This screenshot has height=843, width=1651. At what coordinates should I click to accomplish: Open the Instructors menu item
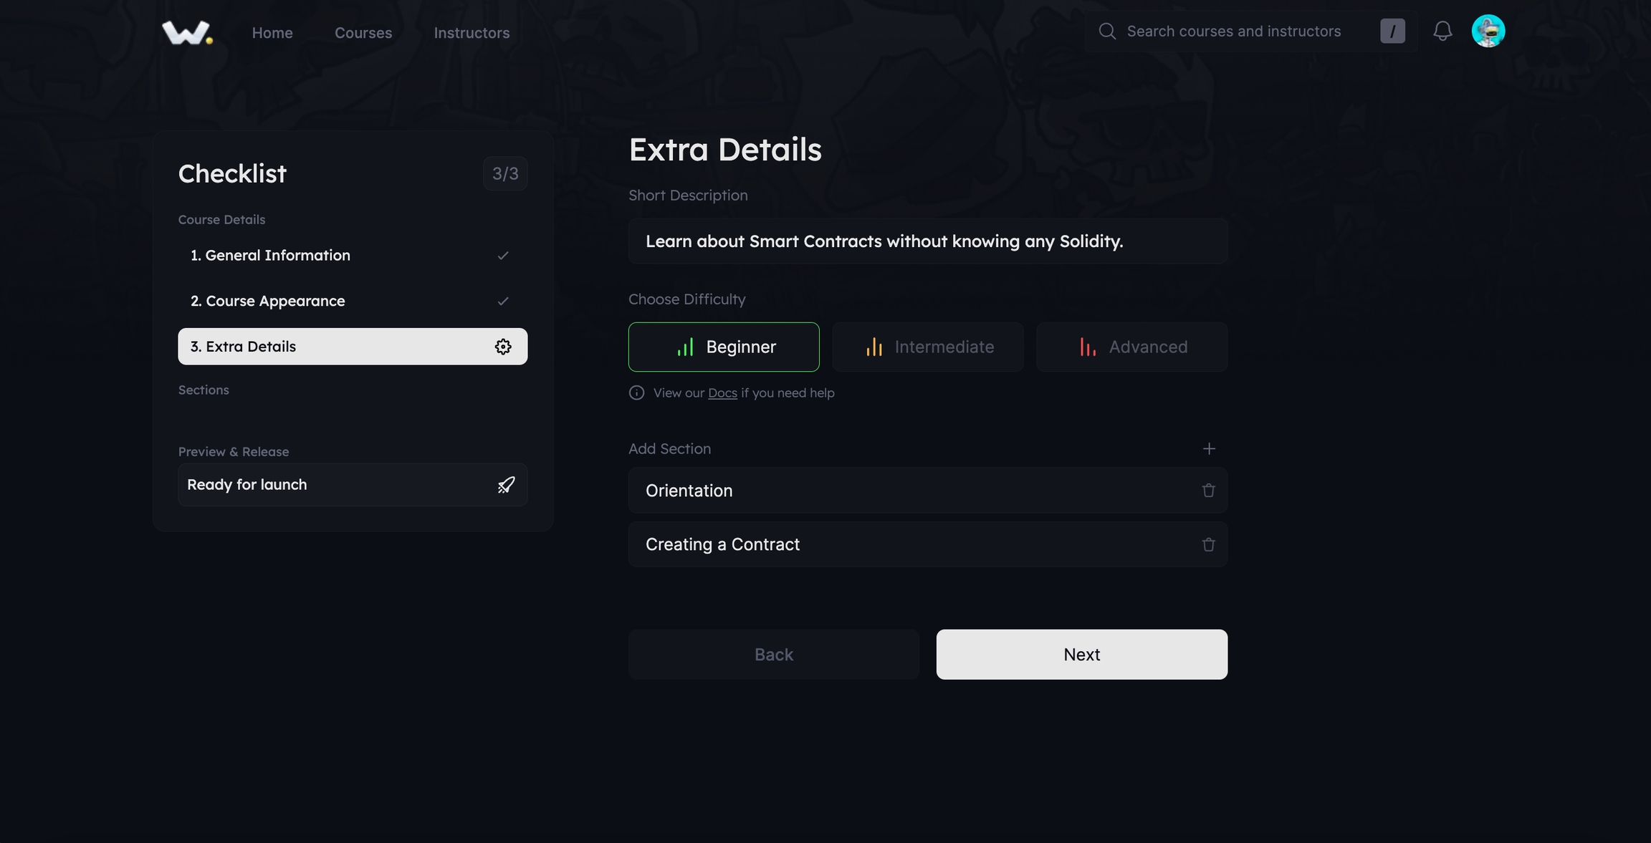pos(472,33)
